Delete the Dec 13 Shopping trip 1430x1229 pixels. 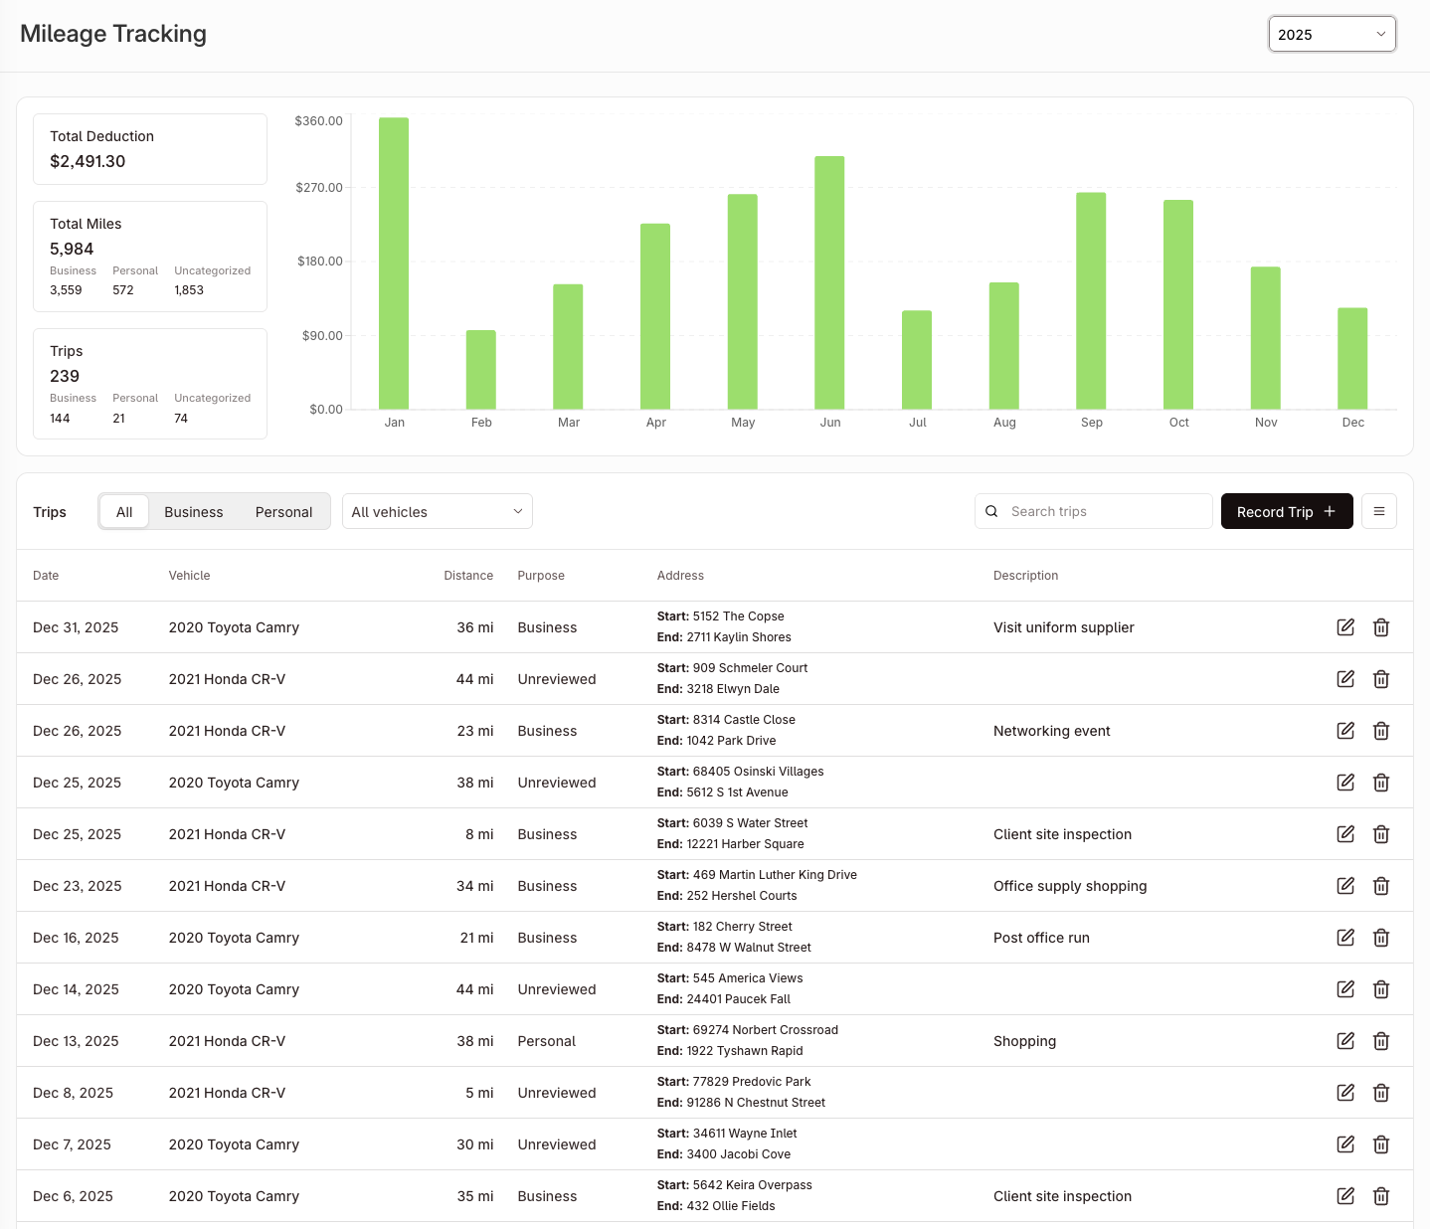[x=1381, y=1041]
